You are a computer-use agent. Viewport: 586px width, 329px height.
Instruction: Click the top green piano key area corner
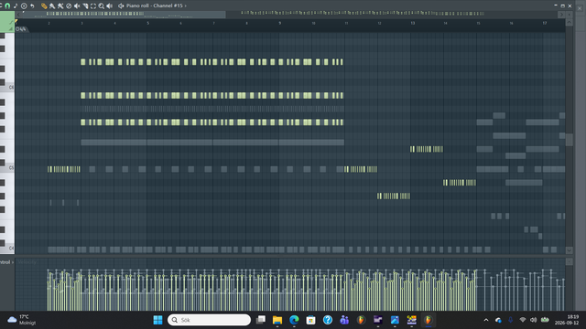point(7,22)
